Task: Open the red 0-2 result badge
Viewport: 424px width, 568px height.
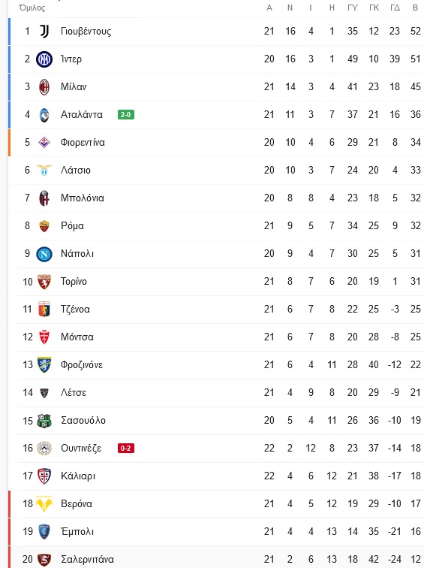Action: pyautogui.click(x=126, y=449)
